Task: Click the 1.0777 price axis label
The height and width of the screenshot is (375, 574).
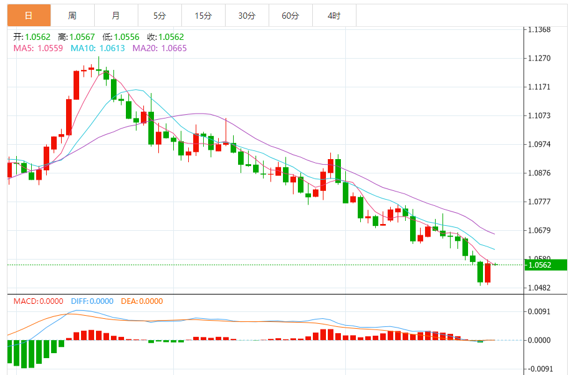Action: pyautogui.click(x=539, y=202)
